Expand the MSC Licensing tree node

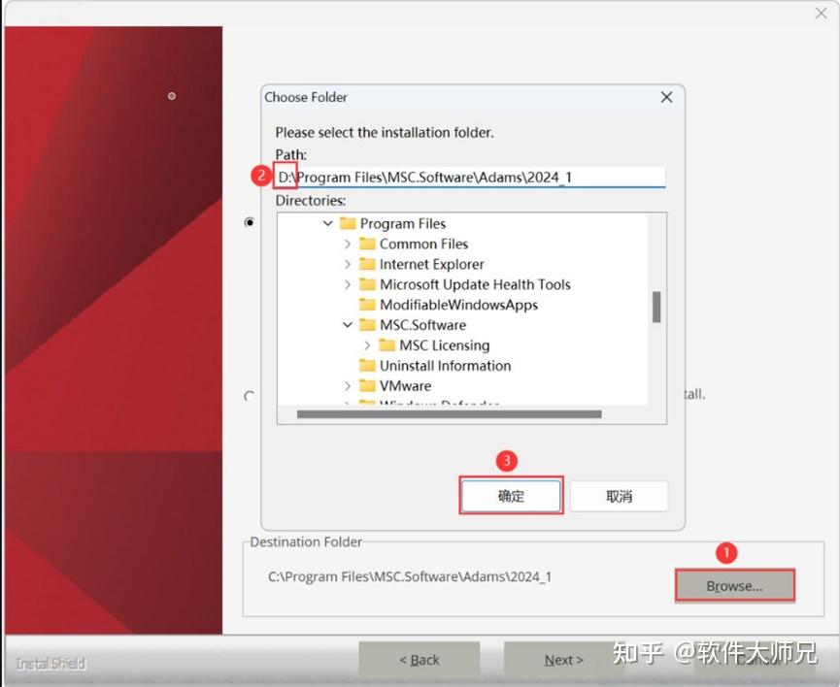pos(367,345)
